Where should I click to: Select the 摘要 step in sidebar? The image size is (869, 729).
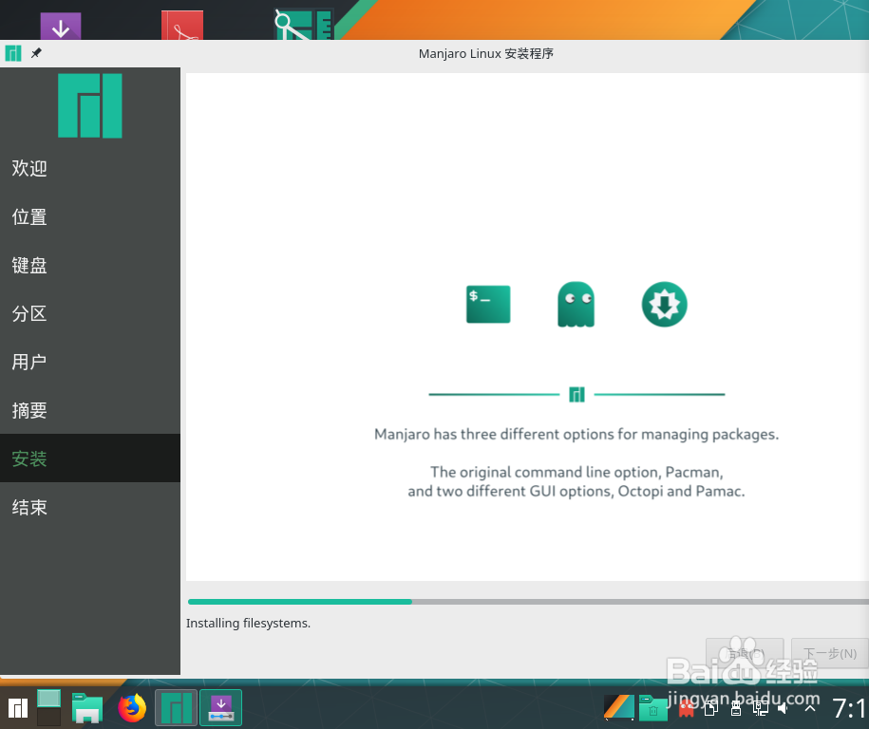pos(90,410)
